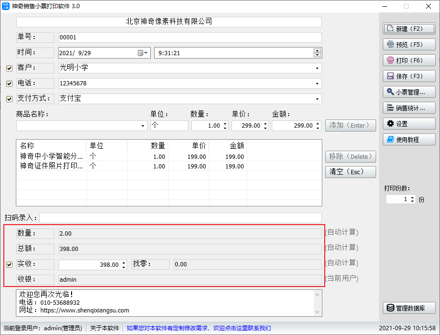Click the 单号 field containing 00001
The image size is (440, 335).
190,37
